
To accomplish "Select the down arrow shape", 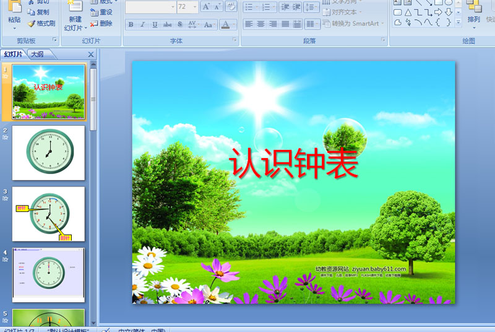I will pyautogui.click(x=448, y=12).
